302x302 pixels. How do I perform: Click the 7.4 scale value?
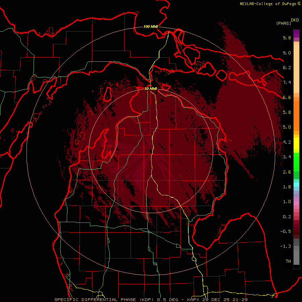click(287, 83)
